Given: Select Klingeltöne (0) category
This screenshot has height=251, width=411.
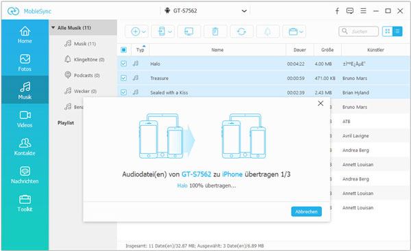Looking at the screenshot, I should (x=89, y=60).
